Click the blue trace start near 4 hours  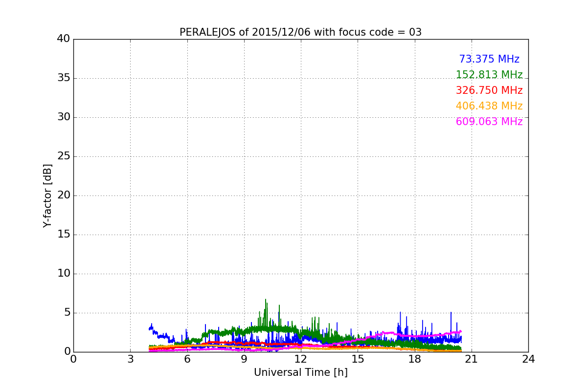coord(151,327)
